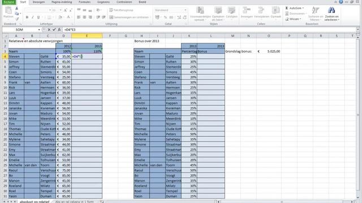Click the text orientation icon

click(x=98, y=10)
